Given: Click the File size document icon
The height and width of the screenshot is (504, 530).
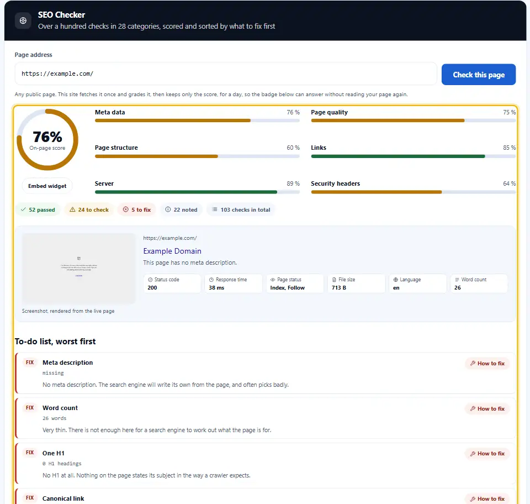Looking at the screenshot, I should tap(334, 280).
